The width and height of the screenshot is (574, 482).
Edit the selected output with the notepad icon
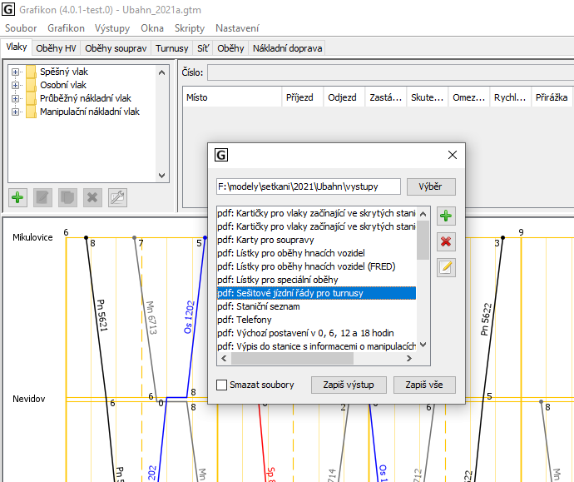pyautogui.click(x=447, y=267)
